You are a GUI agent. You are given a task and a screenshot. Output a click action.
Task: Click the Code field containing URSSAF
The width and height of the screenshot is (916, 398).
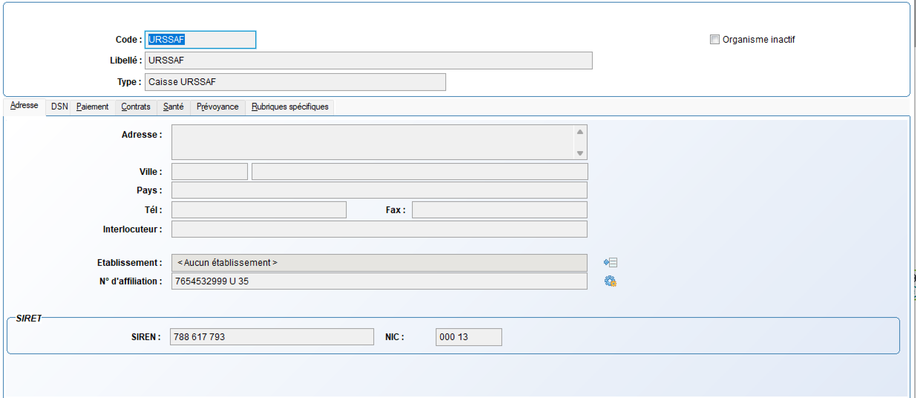click(200, 40)
